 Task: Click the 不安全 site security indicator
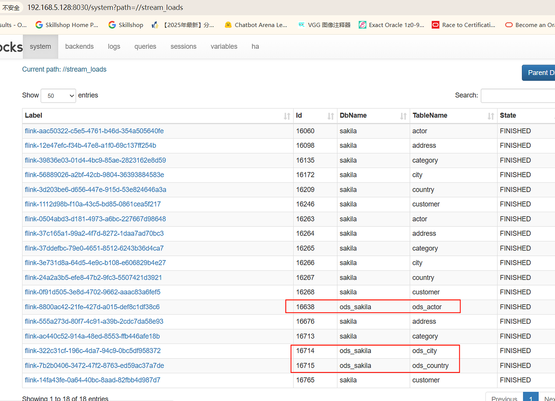[x=11, y=7]
